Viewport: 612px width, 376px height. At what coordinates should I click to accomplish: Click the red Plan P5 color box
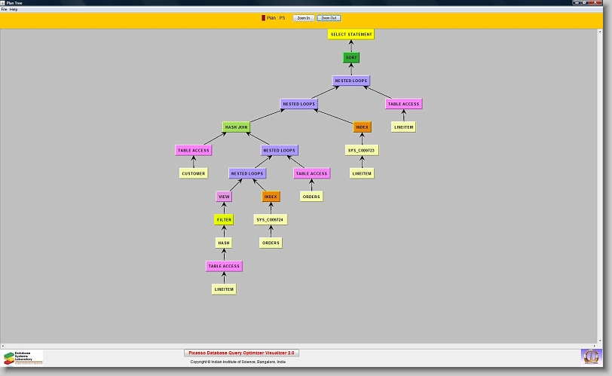(263, 17)
